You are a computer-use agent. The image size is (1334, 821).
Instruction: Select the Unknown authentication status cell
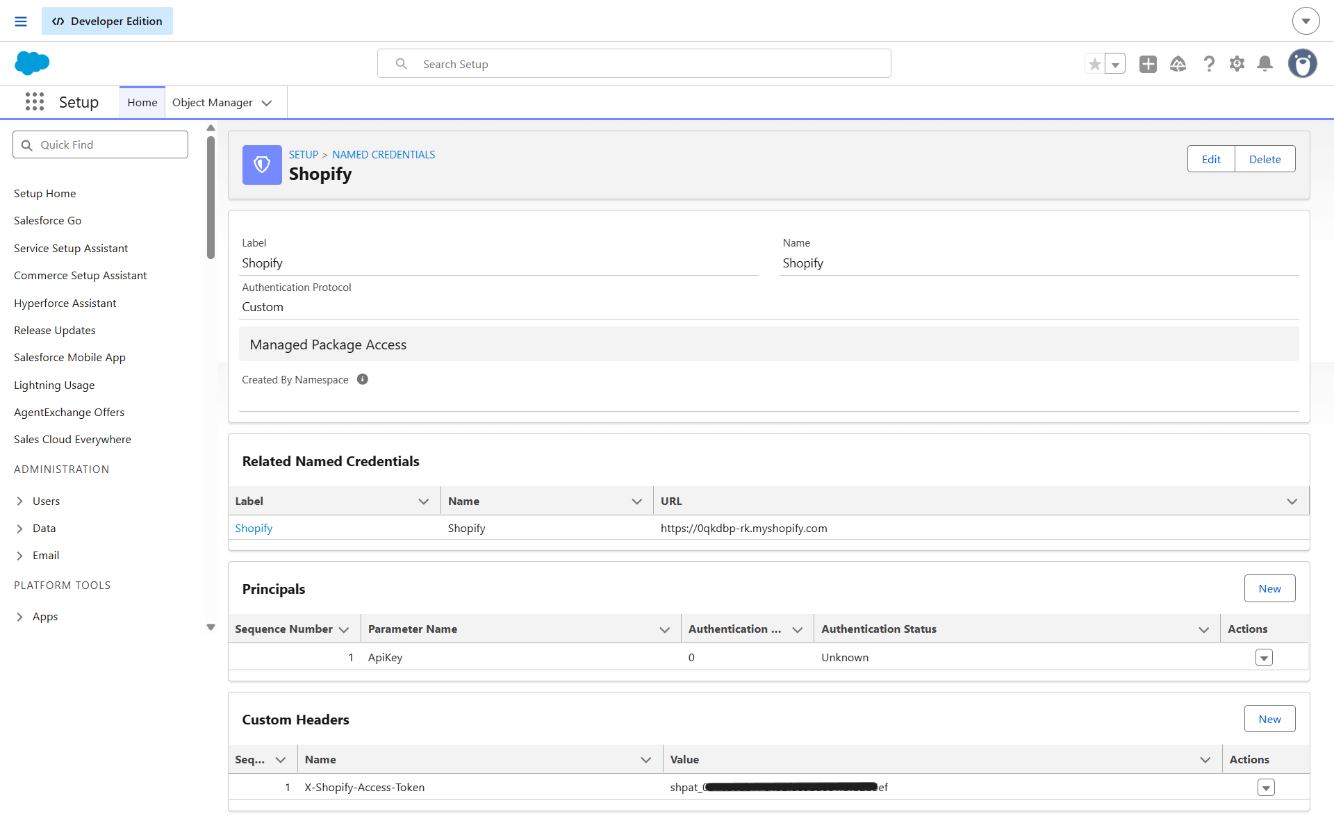pyautogui.click(x=844, y=657)
